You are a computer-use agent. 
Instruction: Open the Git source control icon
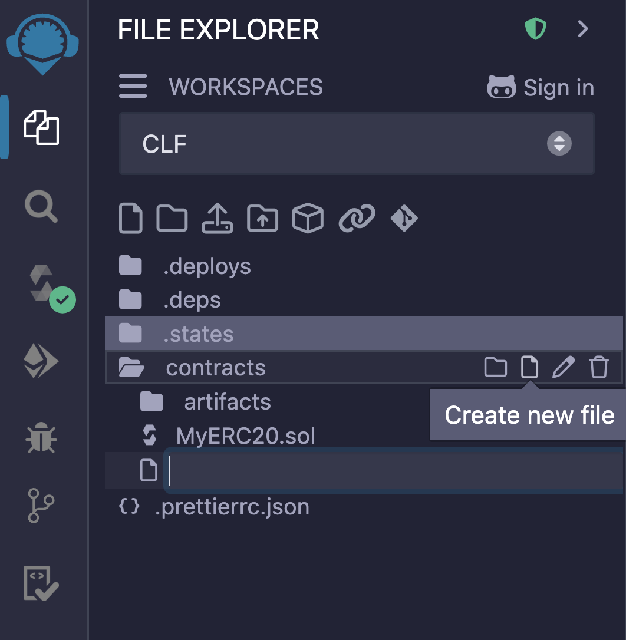click(41, 505)
